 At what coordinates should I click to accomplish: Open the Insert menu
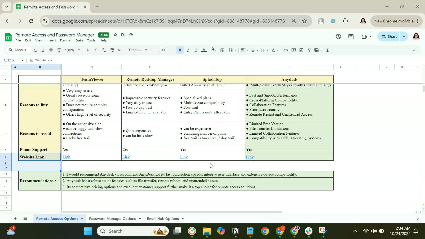pyautogui.click(x=51, y=40)
